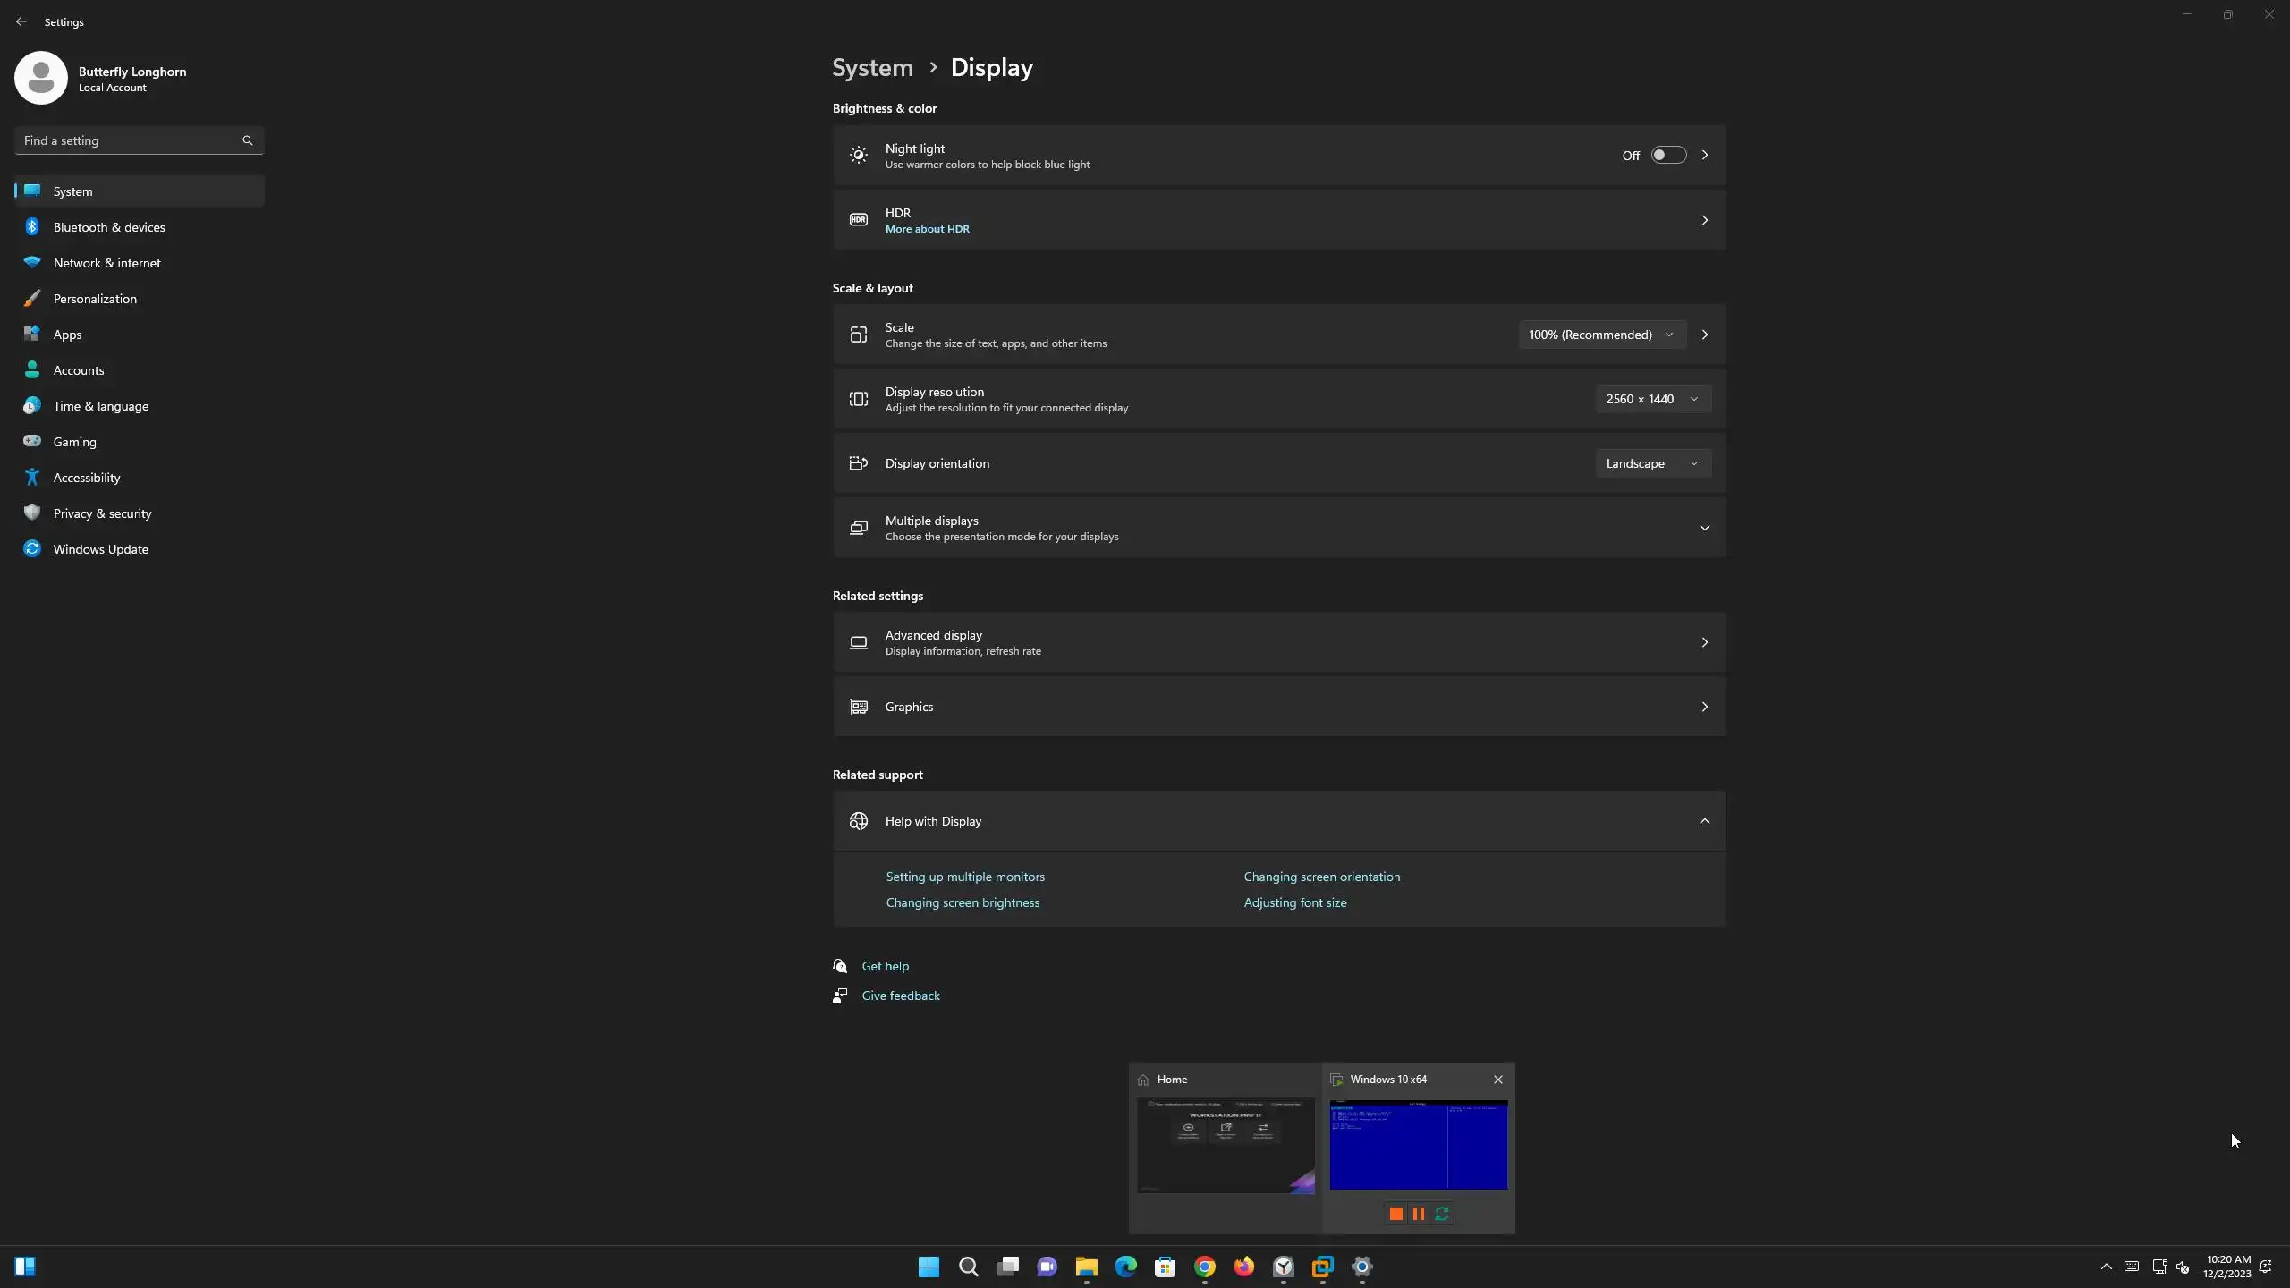Open the Scale percentage dropdown
2290x1288 pixels.
(x=1601, y=335)
